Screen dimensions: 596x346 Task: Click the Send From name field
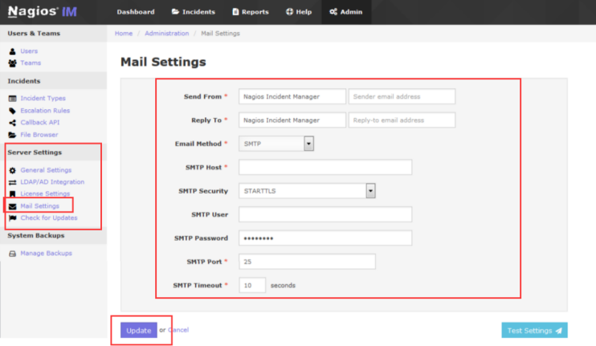292,97
